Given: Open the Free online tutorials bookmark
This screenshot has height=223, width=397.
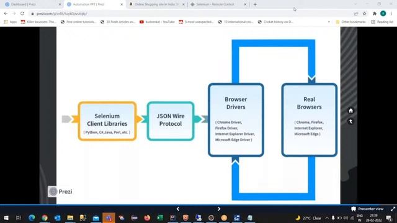Looking at the screenshot, I should tap(79, 22).
